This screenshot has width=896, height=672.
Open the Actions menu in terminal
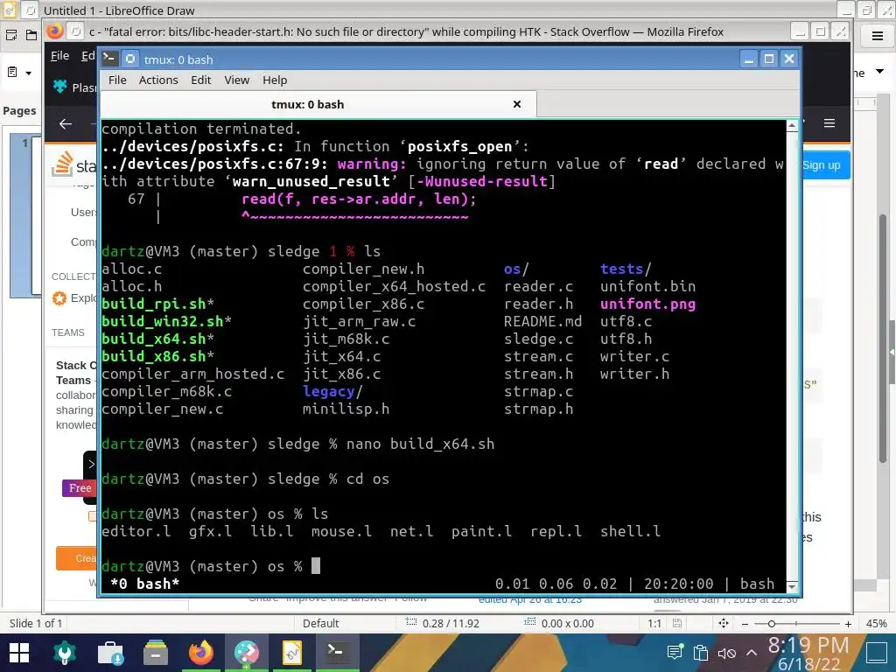click(158, 80)
